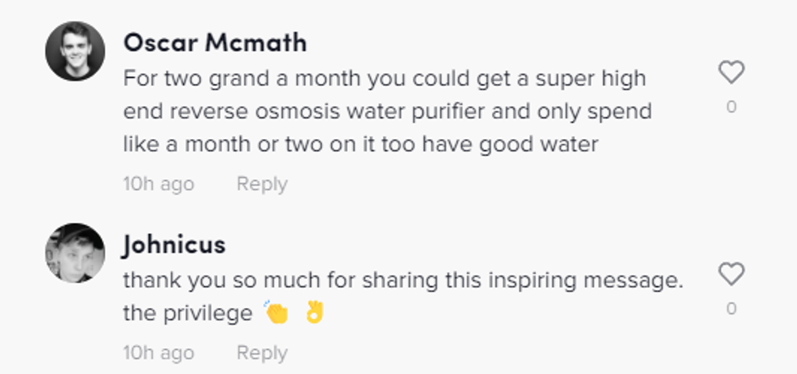Select the line starting "For two grand a month"
The width and height of the screenshot is (797, 374).
tap(384, 80)
